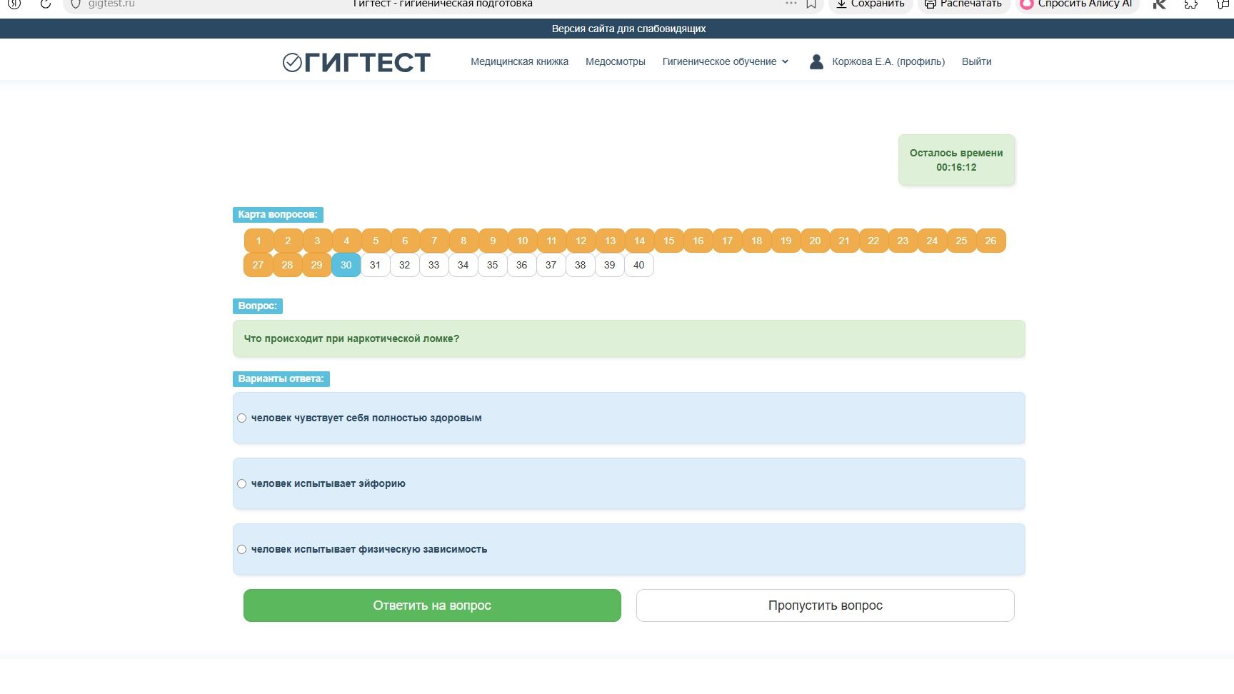
Task: Click Пропустить вопрос button
Action: coord(825,605)
